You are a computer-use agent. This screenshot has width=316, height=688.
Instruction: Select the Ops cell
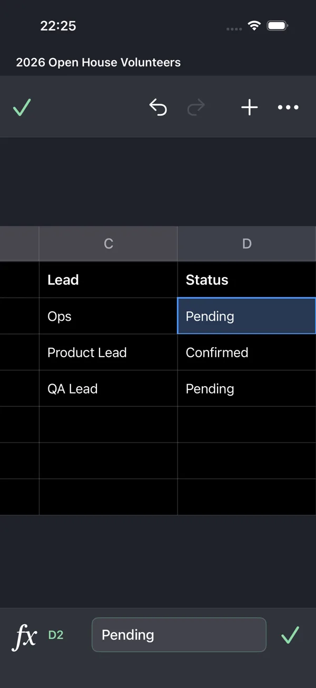[x=108, y=316]
